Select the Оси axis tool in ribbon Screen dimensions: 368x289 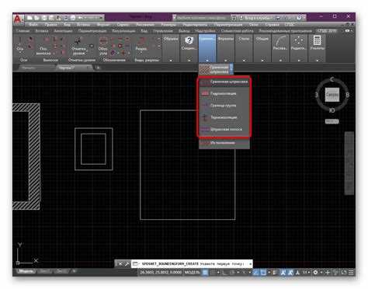[20, 44]
